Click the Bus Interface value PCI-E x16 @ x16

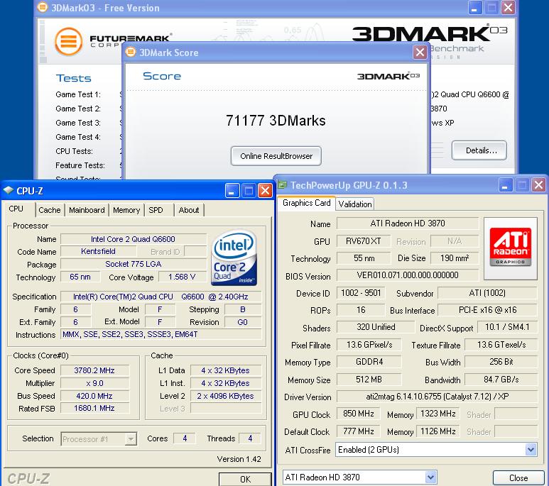[487, 309]
